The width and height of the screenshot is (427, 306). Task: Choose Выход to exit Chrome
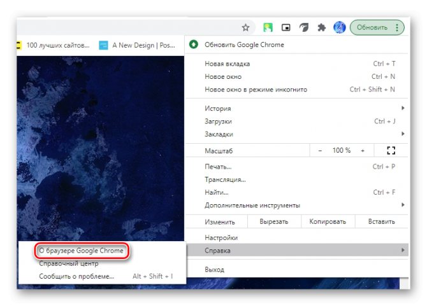(x=297, y=270)
